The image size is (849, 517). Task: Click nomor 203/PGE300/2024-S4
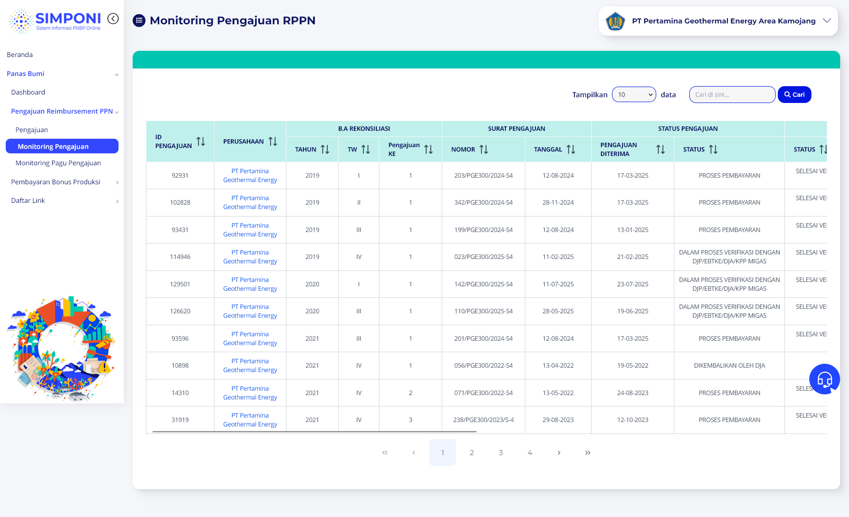pos(483,175)
